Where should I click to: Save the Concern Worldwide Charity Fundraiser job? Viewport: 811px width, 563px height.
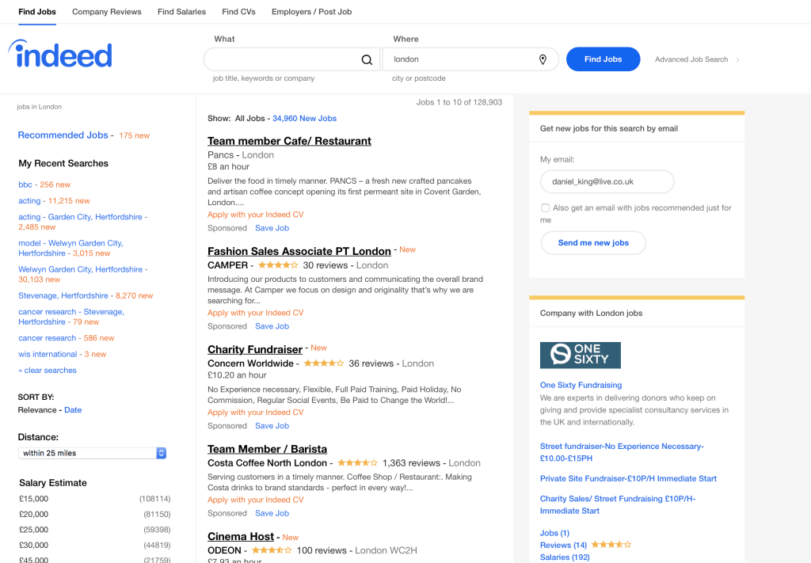coord(272,426)
